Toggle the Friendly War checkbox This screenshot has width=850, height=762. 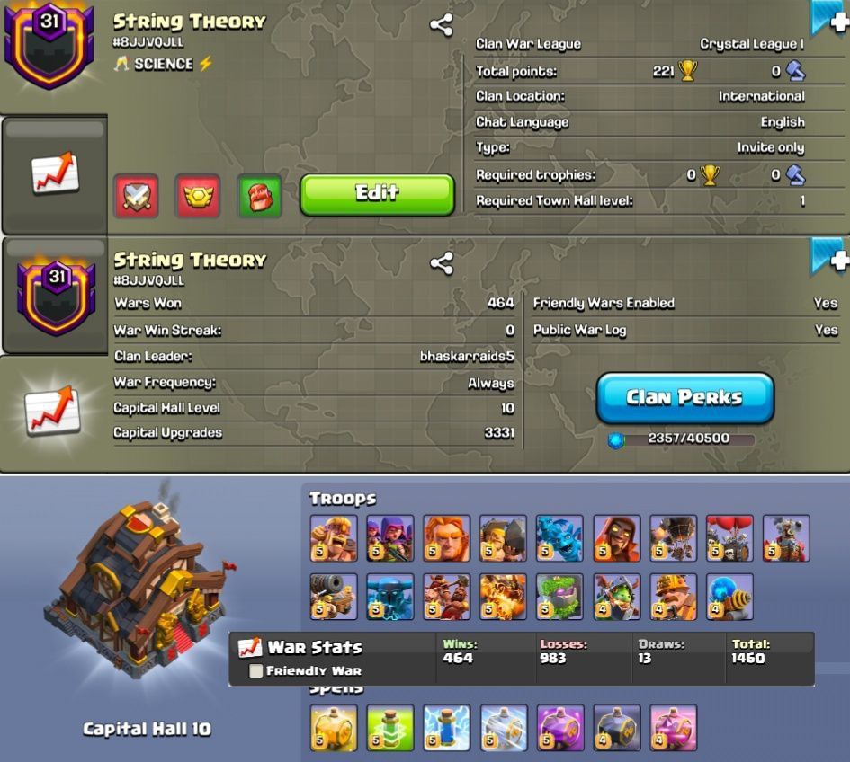tap(255, 671)
